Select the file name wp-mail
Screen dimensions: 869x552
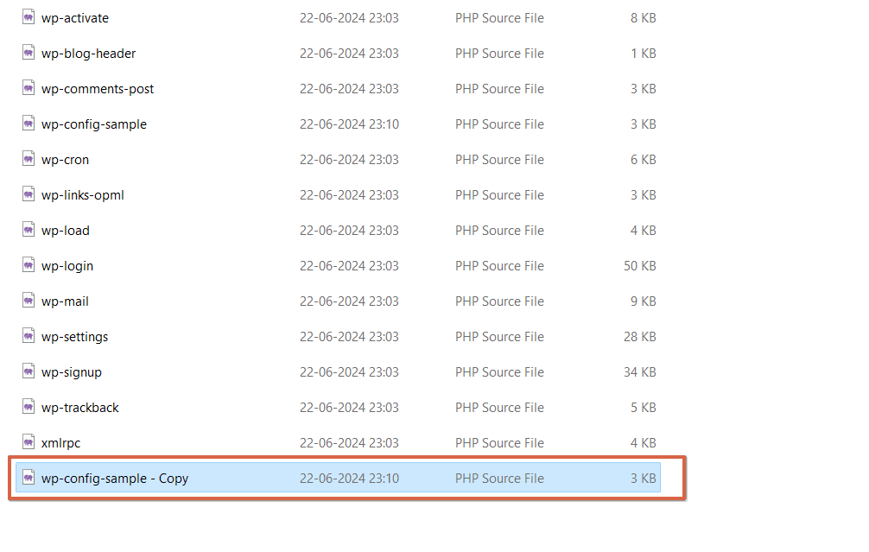point(65,302)
